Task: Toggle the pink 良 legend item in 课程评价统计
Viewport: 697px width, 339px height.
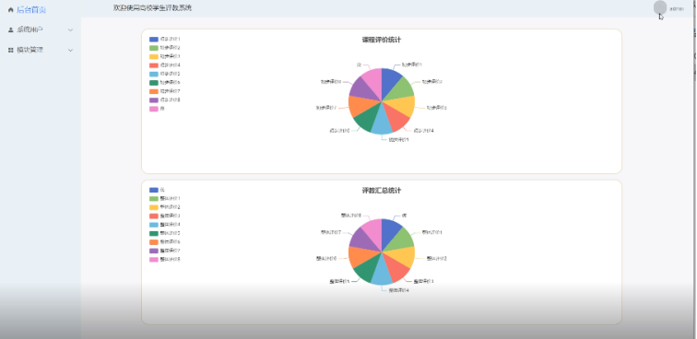Action: pyautogui.click(x=157, y=109)
